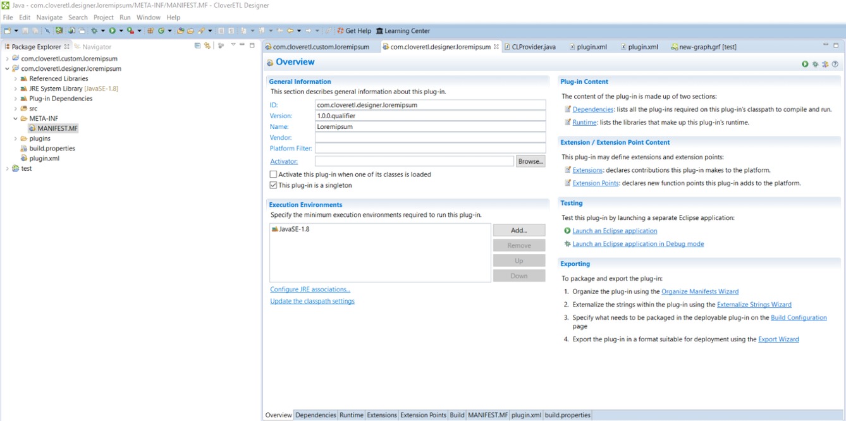Screen dimensions: 846x421
Task: Open dropdown next to Debug toolbar icon
Action: tap(102, 30)
